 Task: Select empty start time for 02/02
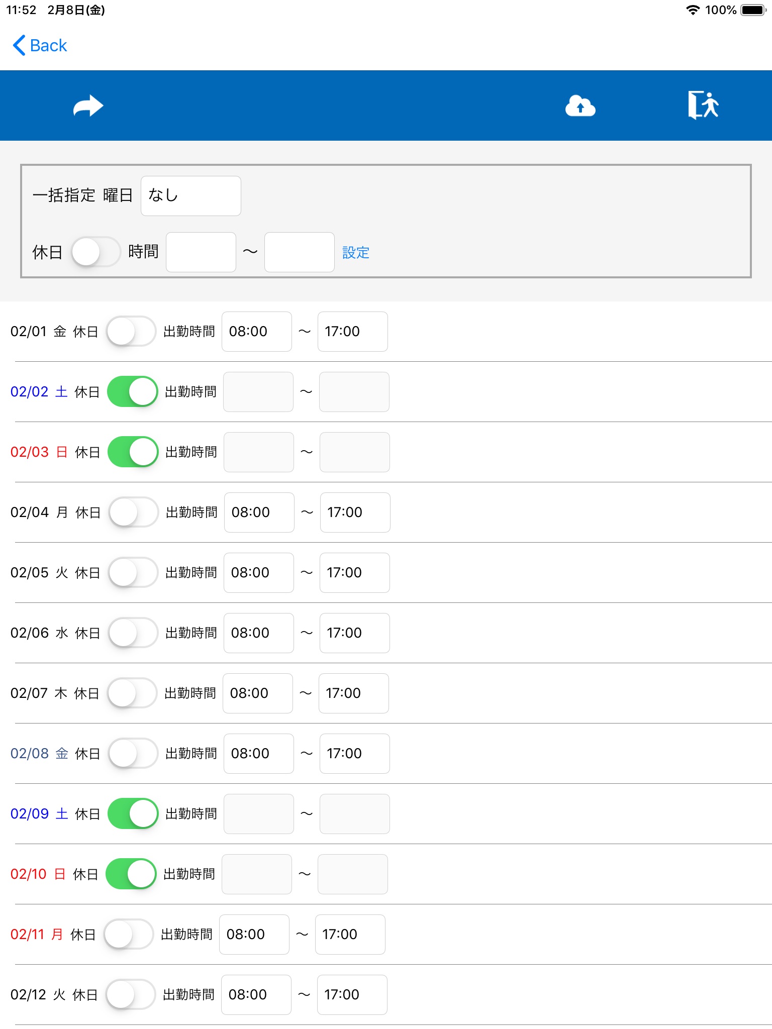pos(258,392)
